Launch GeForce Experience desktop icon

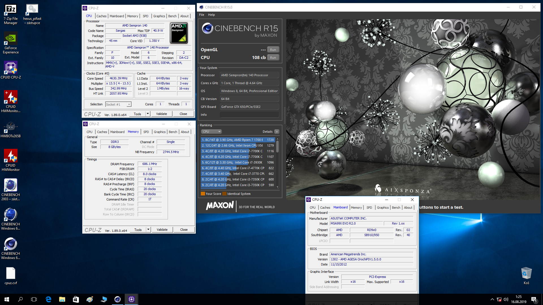11,43
